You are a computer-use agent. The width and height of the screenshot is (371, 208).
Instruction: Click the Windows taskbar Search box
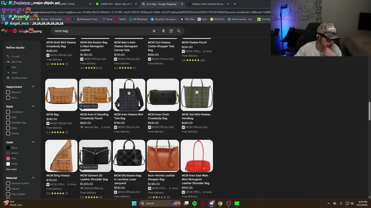coord(160,203)
